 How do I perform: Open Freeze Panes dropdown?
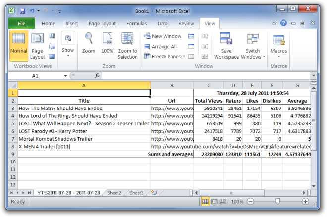pyautogui.click(x=164, y=56)
